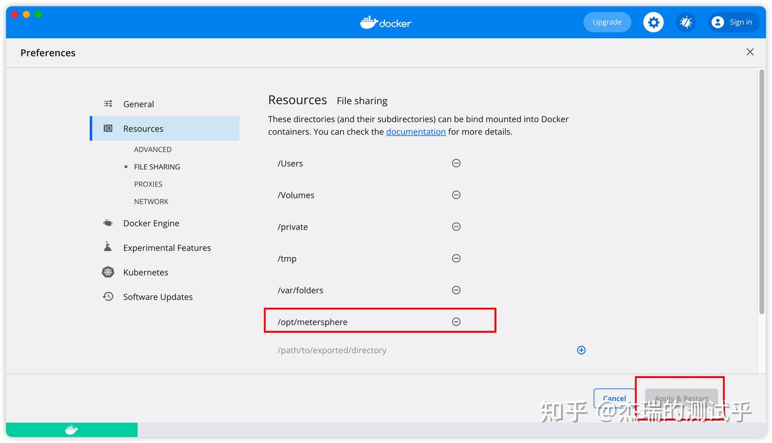The image size is (772, 443).
Task: Select the /private path text
Action: tap(293, 227)
